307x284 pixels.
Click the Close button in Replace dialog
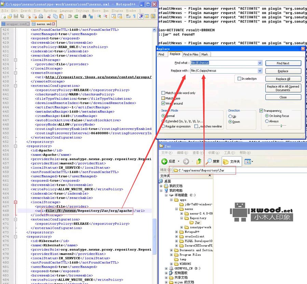pyautogui.click(x=283, y=97)
